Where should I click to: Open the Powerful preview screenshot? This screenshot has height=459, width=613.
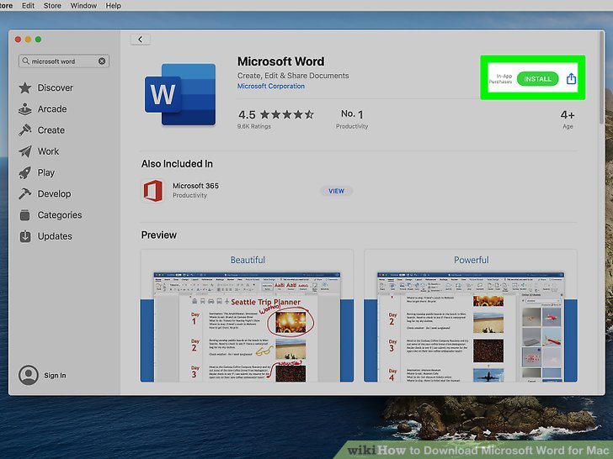[x=471, y=315]
